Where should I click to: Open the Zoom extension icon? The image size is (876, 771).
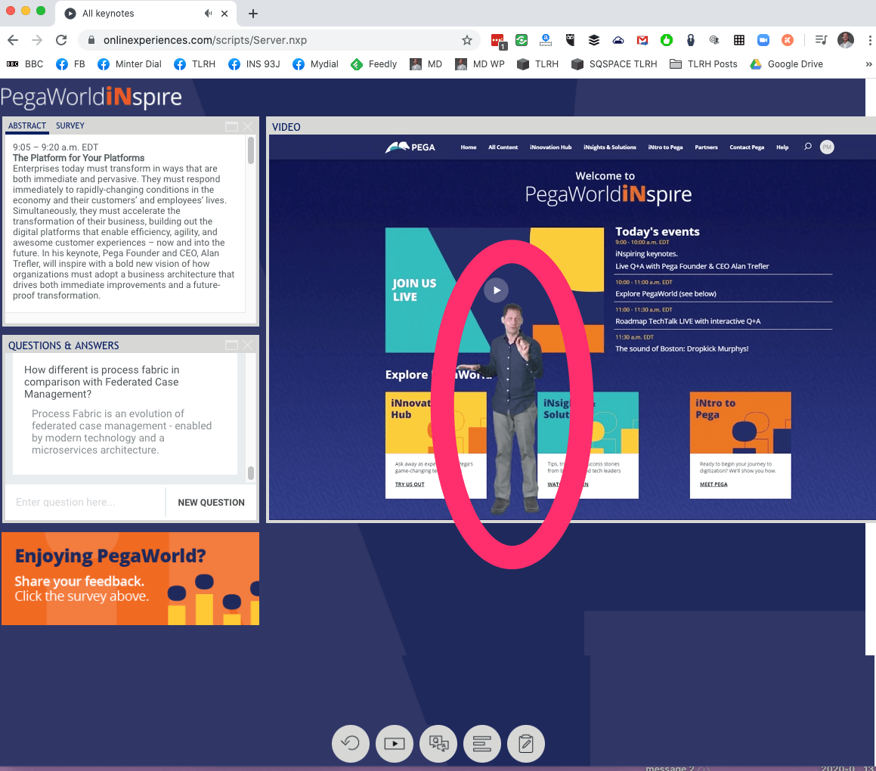[763, 40]
